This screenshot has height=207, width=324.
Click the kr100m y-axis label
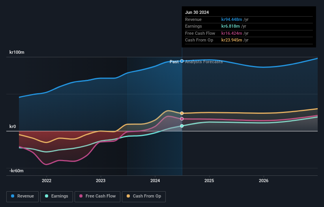[x=17, y=52]
